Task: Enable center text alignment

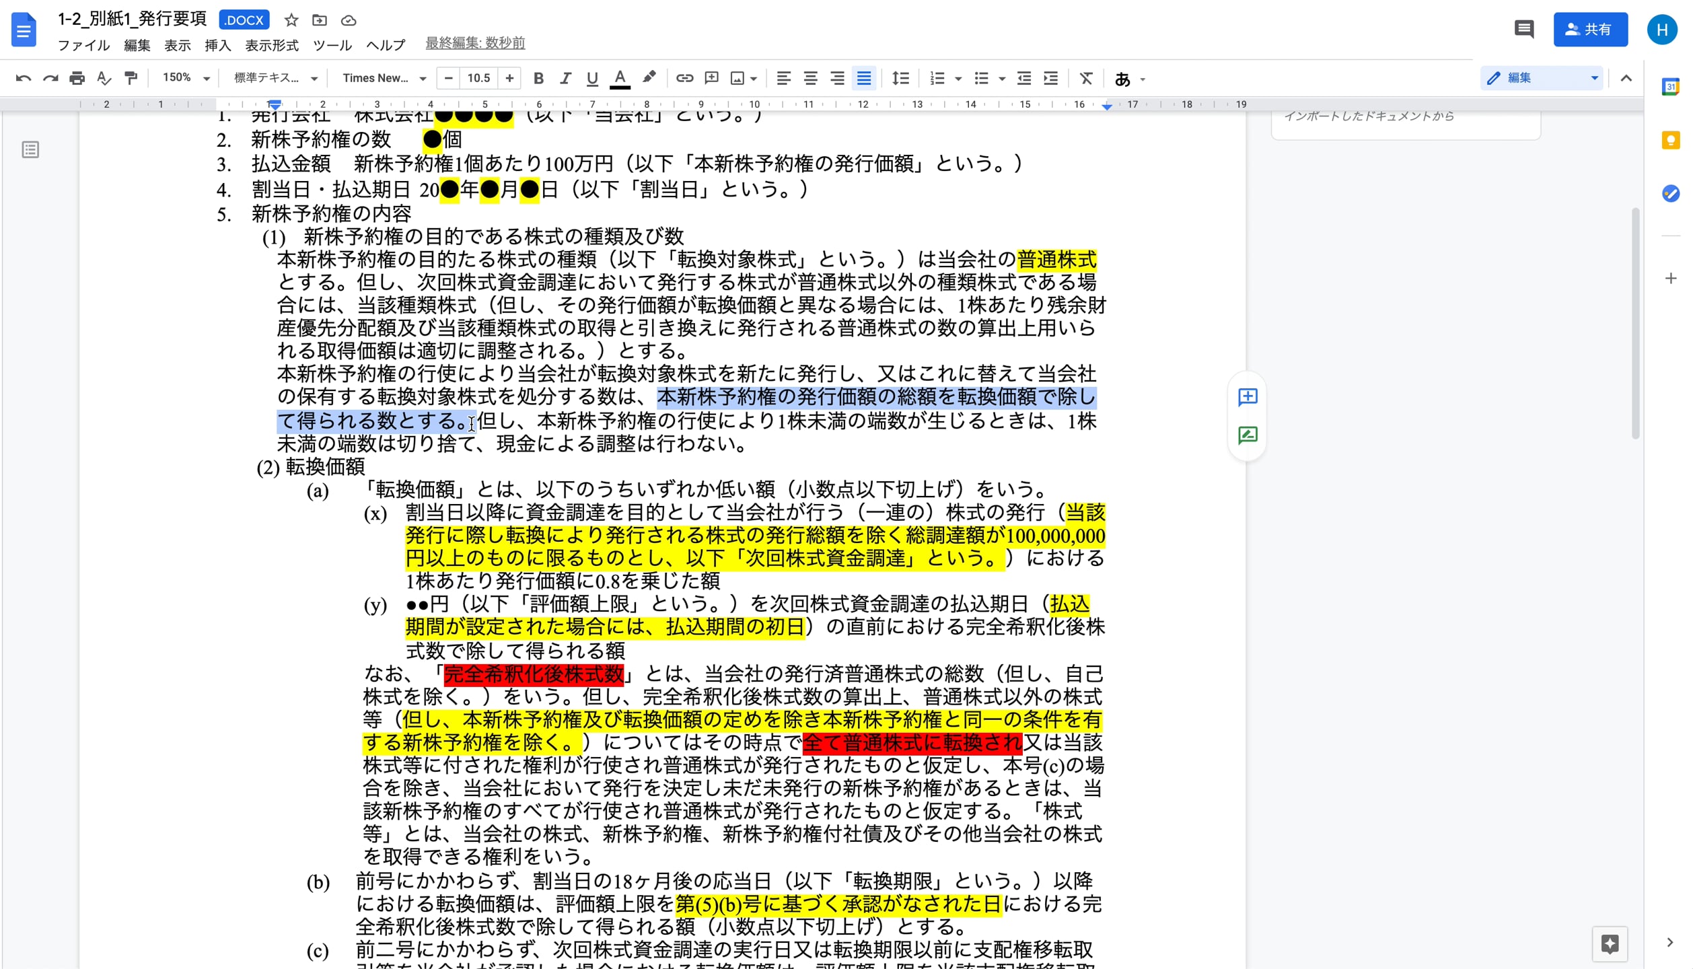Action: click(810, 78)
